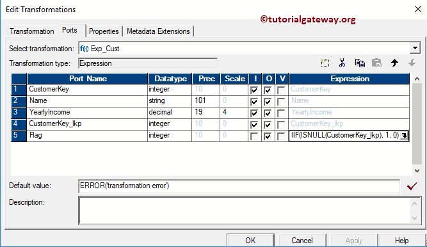Click the CustomerKey_lkp port name cell
The width and height of the screenshot is (427, 247).
87,124
